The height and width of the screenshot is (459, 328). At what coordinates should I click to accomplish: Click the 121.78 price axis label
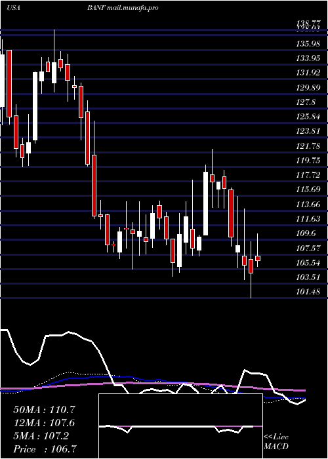[x=308, y=146]
